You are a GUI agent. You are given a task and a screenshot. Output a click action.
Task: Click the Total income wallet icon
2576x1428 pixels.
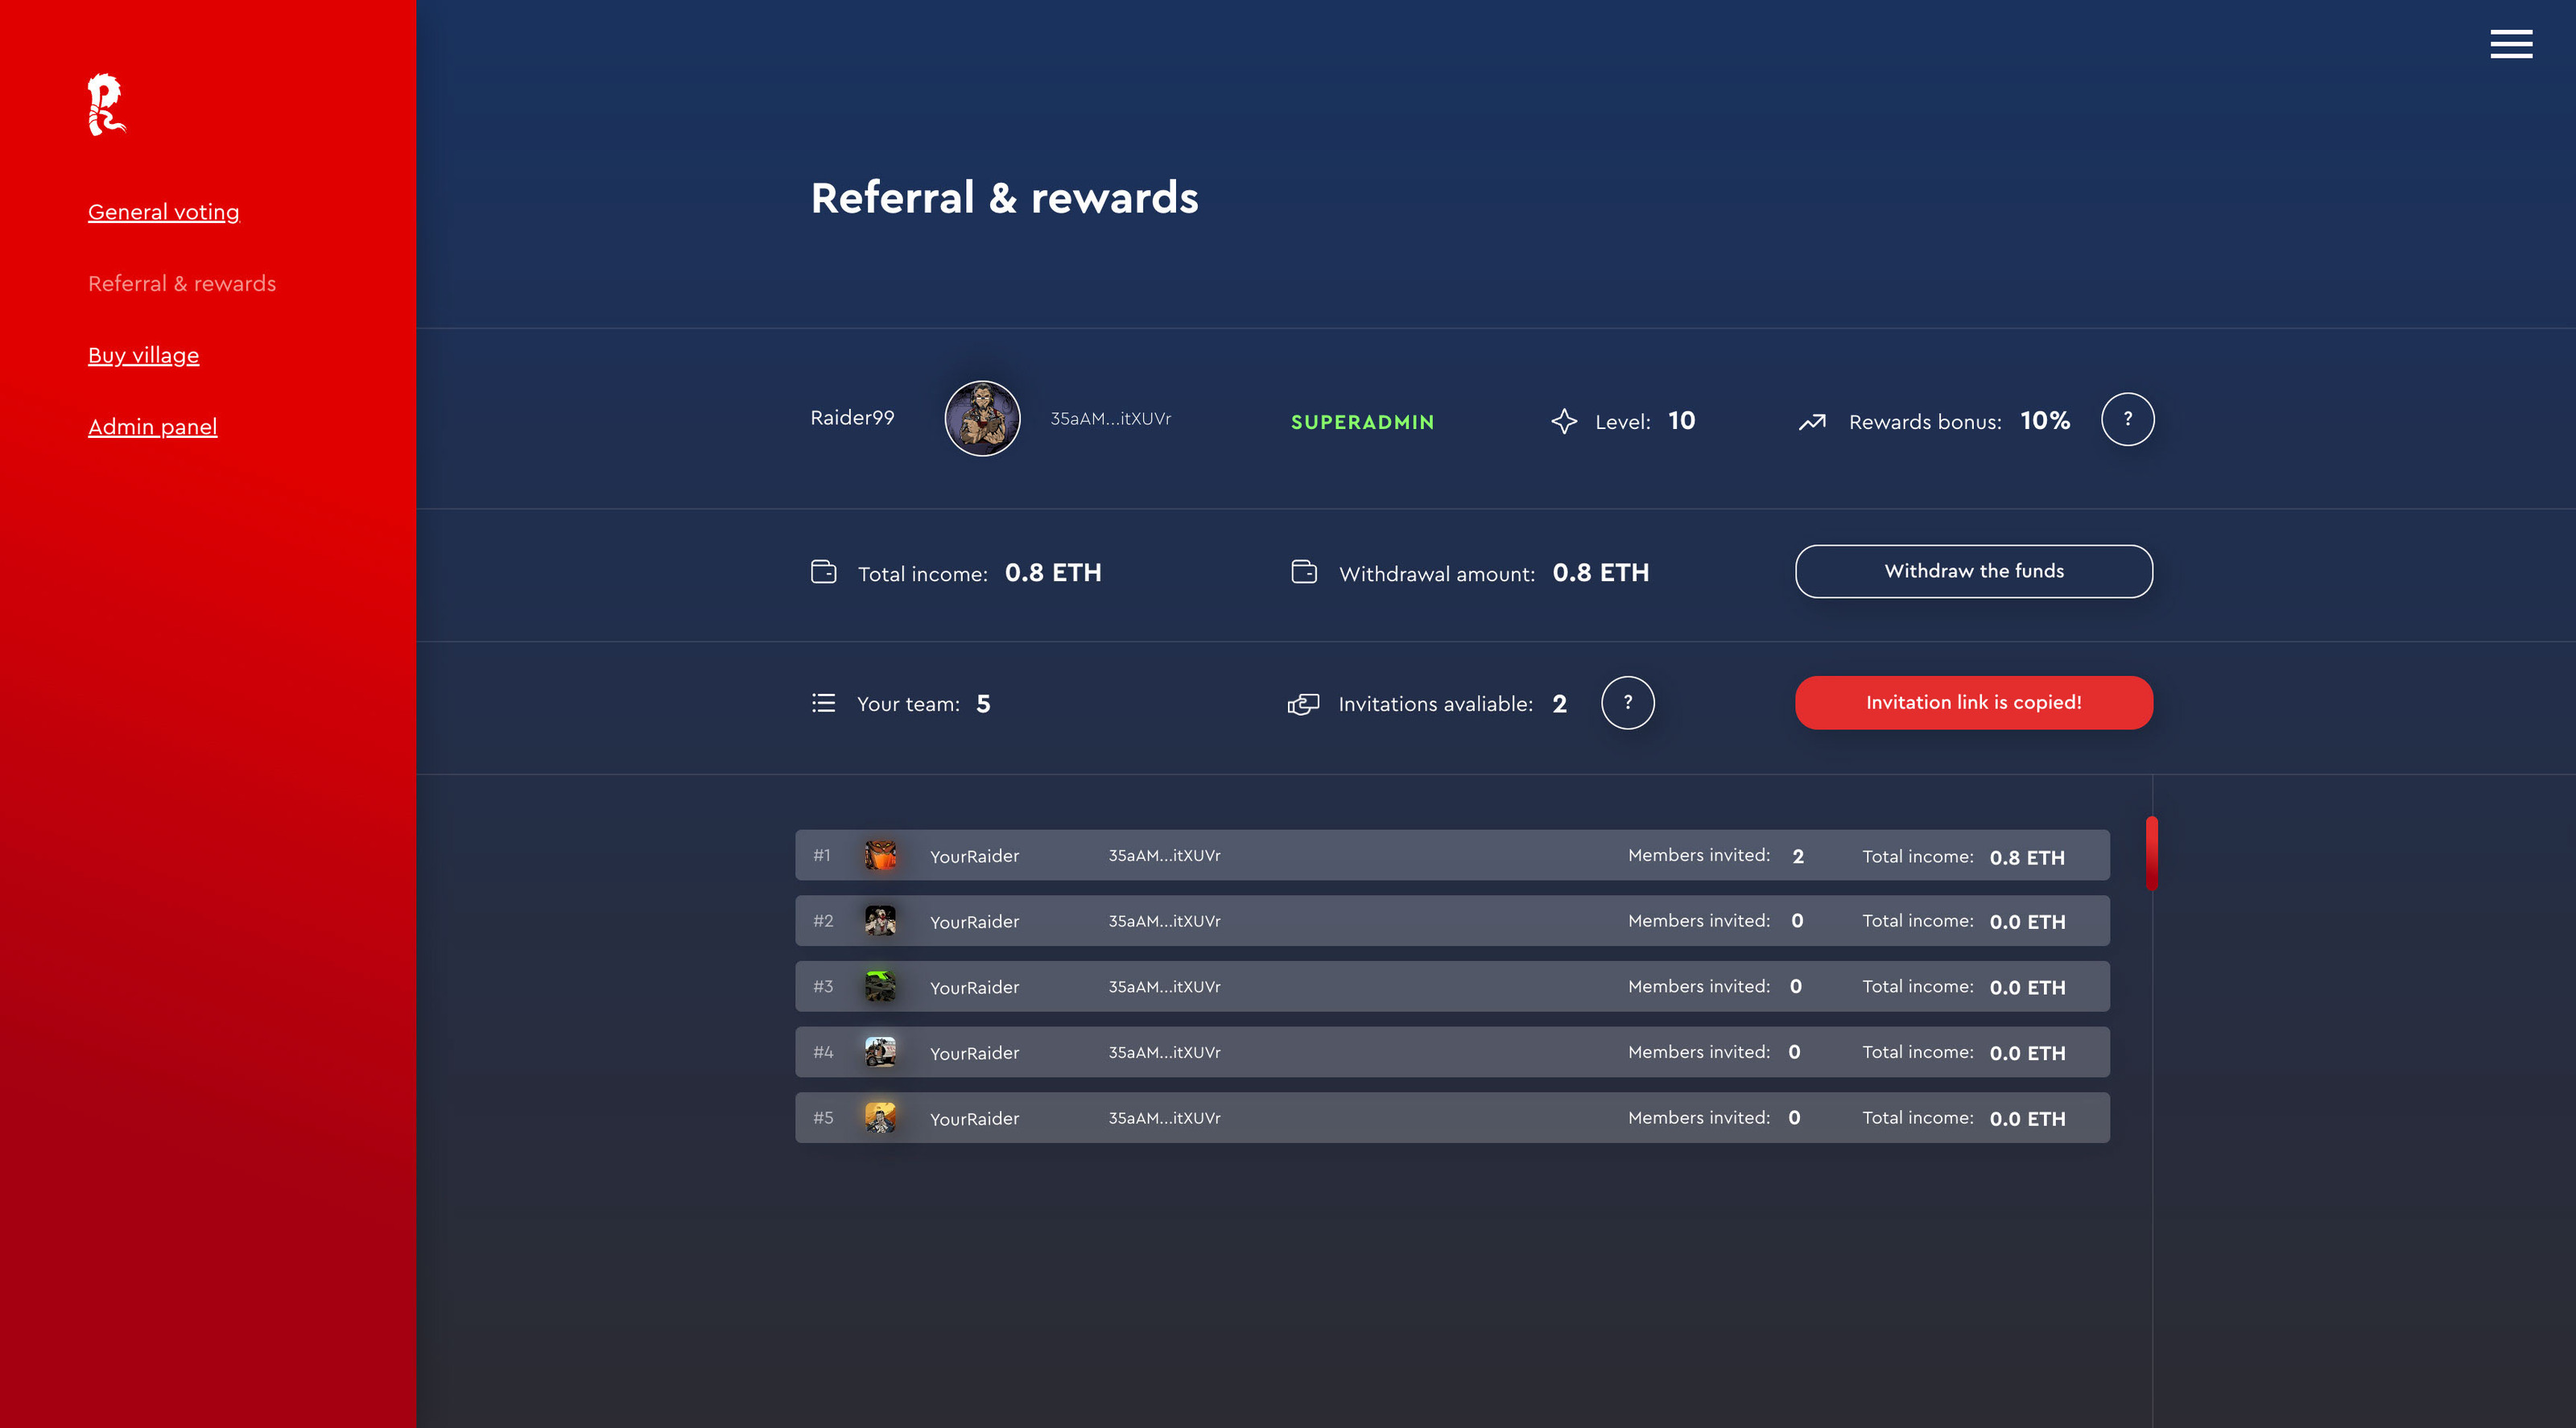[823, 572]
